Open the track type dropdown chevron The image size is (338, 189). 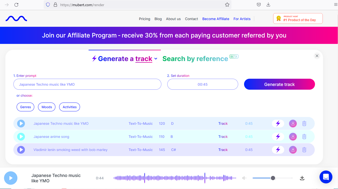(156, 59)
